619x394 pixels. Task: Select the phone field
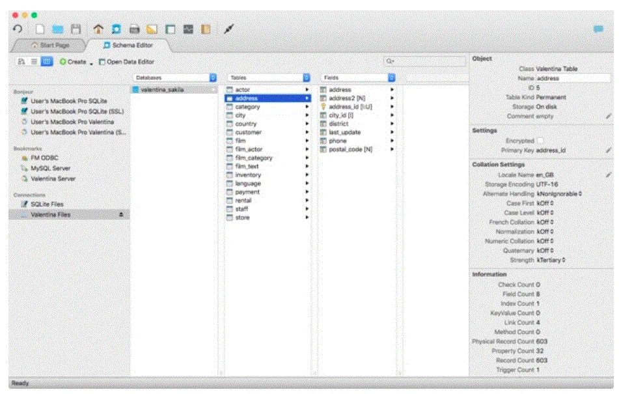[x=357, y=141]
